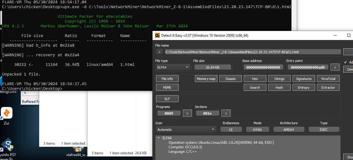Screen dimensions: 353x160
Task: Click the Strings button
Action: pos(279,79)
